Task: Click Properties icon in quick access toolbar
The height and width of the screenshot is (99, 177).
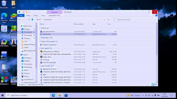Action: [24, 12]
